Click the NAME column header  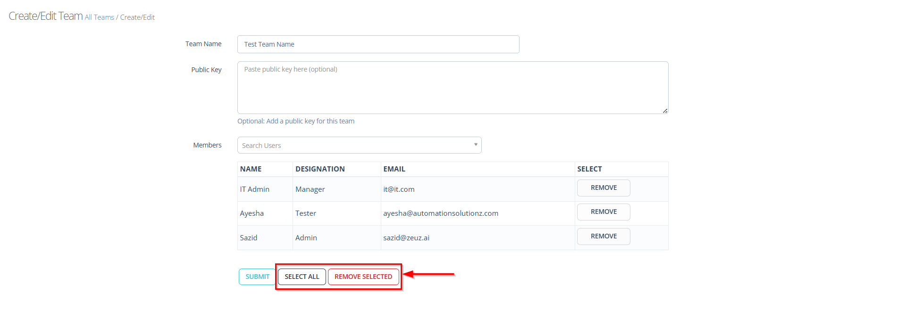tap(251, 169)
